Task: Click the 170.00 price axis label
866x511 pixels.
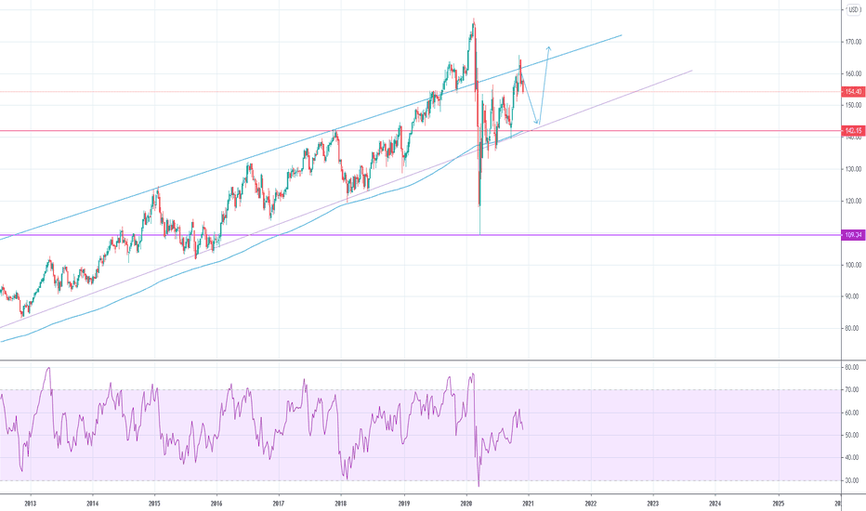Action: click(x=853, y=42)
